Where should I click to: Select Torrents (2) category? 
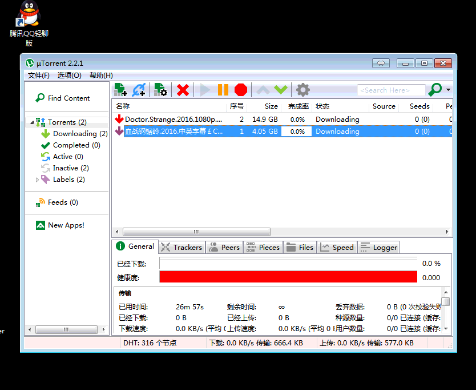tap(67, 122)
